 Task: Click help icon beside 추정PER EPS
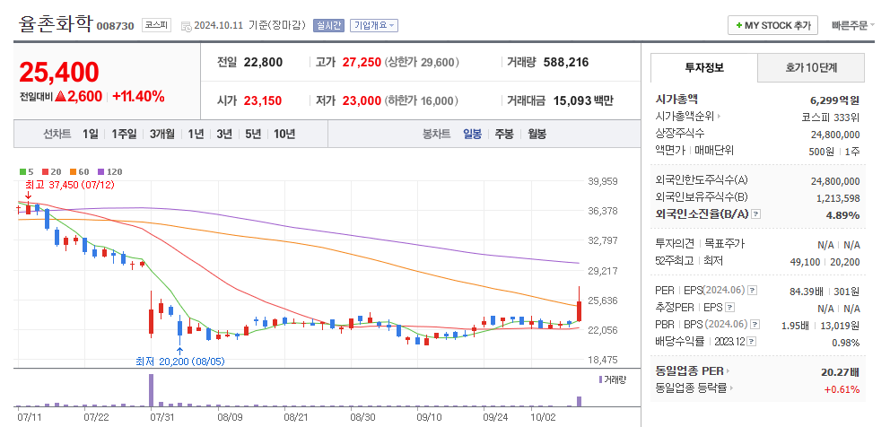(x=730, y=308)
